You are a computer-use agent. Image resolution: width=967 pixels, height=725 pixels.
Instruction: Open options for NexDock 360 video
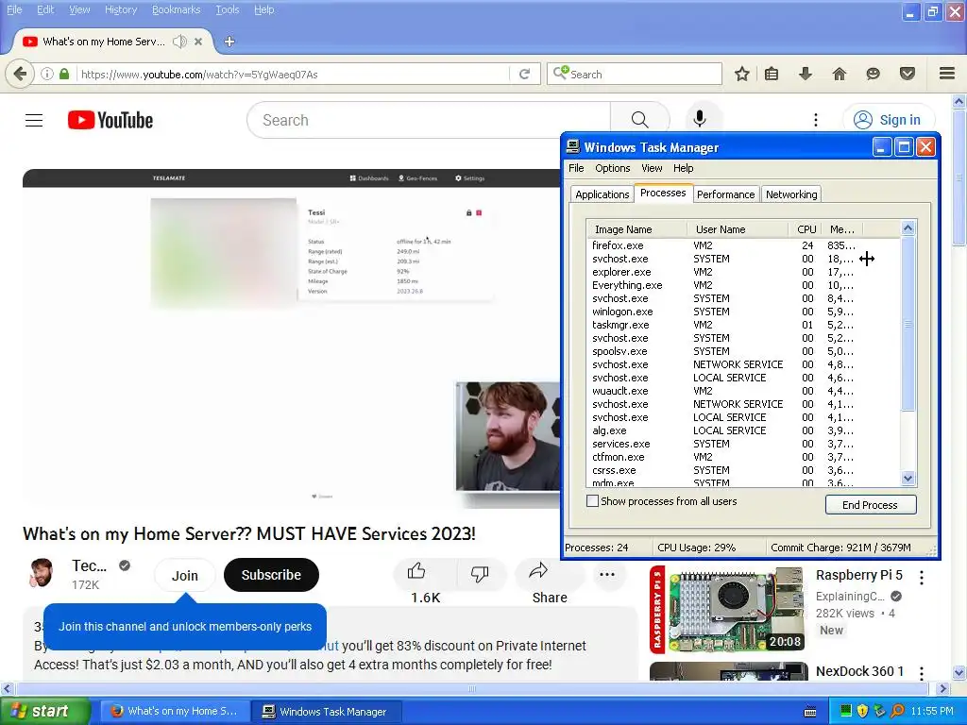click(x=922, y=673)
